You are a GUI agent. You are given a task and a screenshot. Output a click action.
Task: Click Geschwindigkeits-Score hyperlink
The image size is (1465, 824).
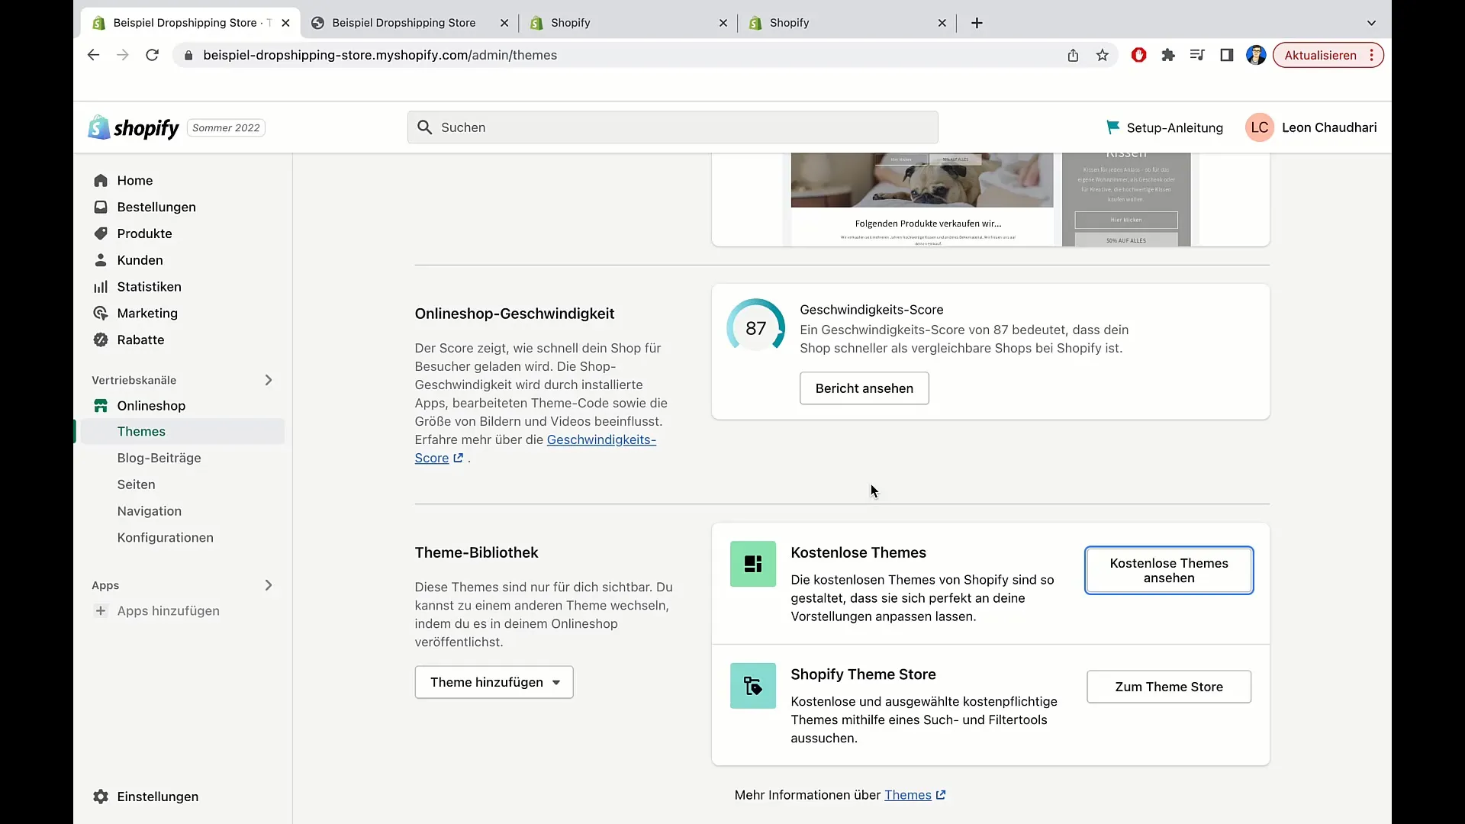536,449
